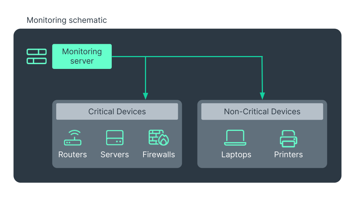
Task: Click the Servers device icon
Action: click(x=115, y=138)
